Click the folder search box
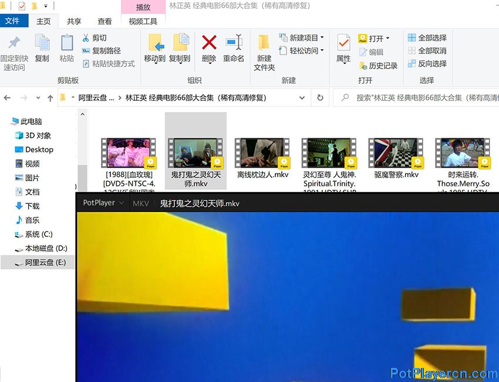The height and width of the screenshot is (382, 499). coord(417,98)
